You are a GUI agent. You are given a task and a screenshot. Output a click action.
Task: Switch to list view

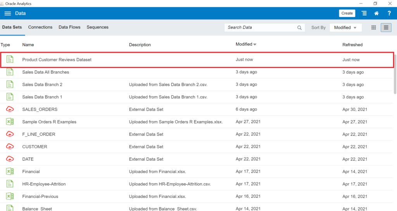click(386, 27)
